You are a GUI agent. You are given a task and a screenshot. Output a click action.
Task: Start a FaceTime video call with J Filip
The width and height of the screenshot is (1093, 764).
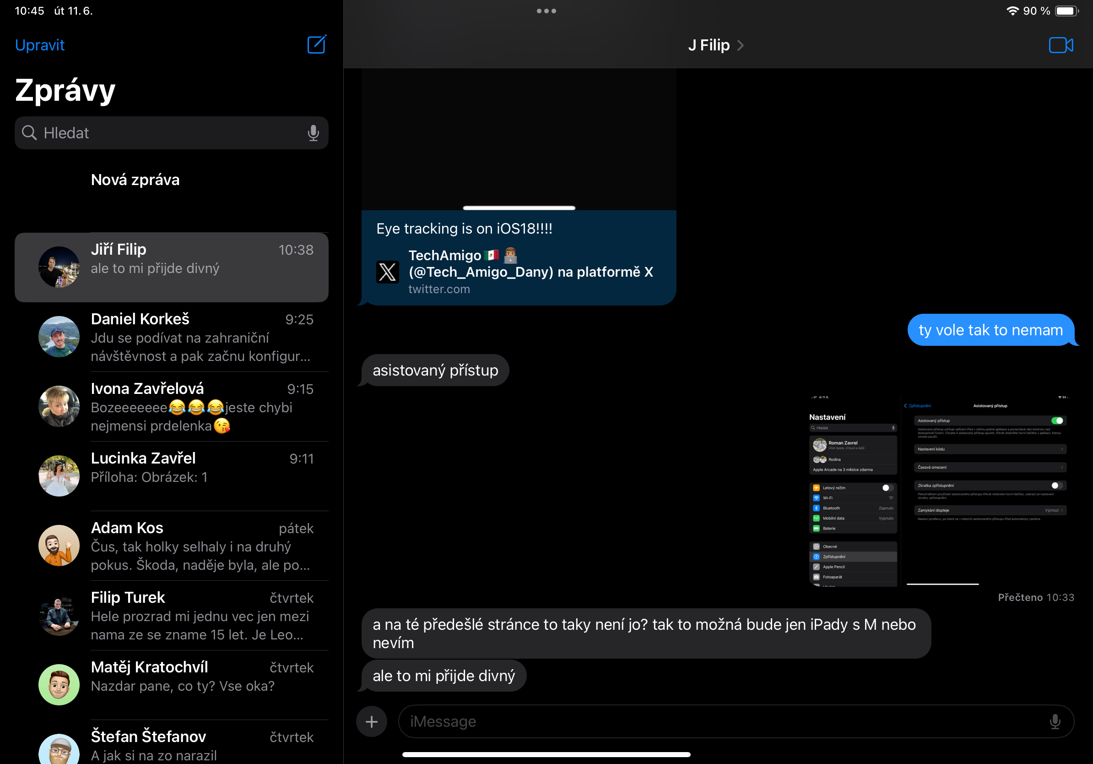pos(1061,44)
